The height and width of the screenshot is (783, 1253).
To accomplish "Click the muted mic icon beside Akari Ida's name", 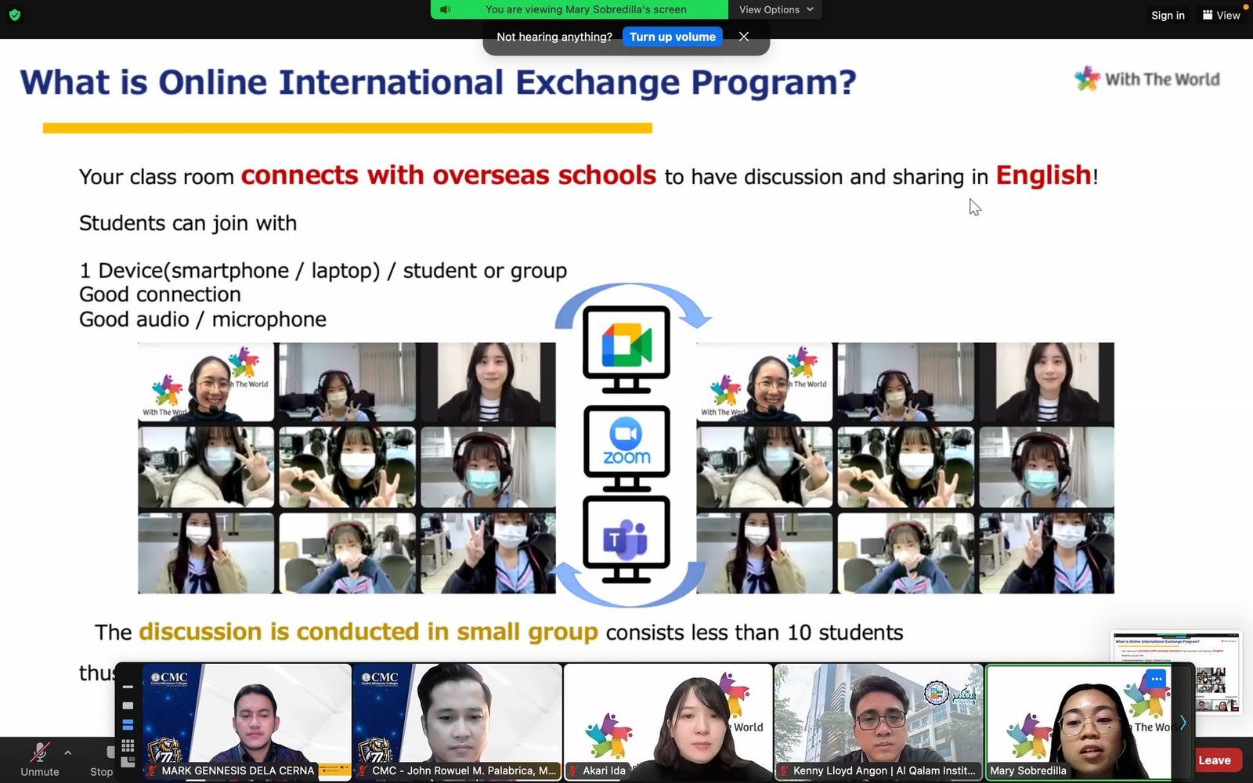I will (572, 771).
